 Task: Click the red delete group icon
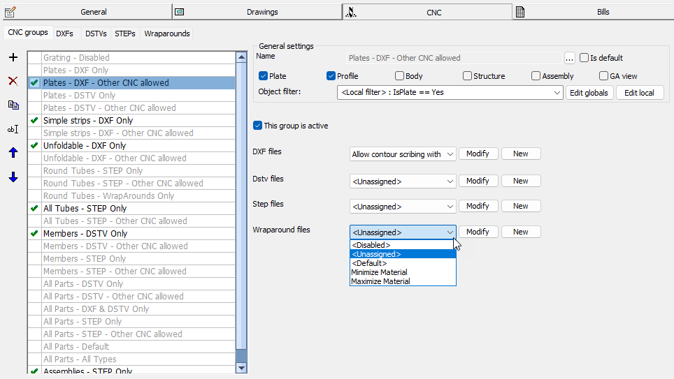click(13, 81)
